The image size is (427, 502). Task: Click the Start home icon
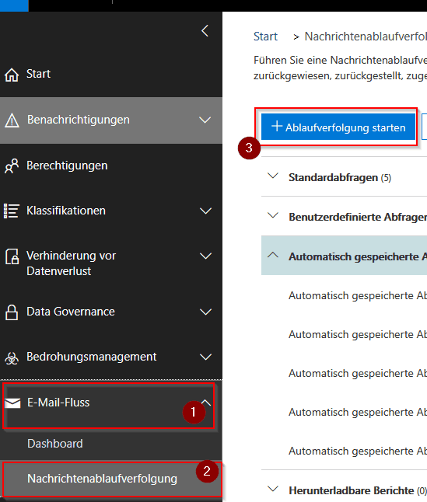click(x=12, y=75)
